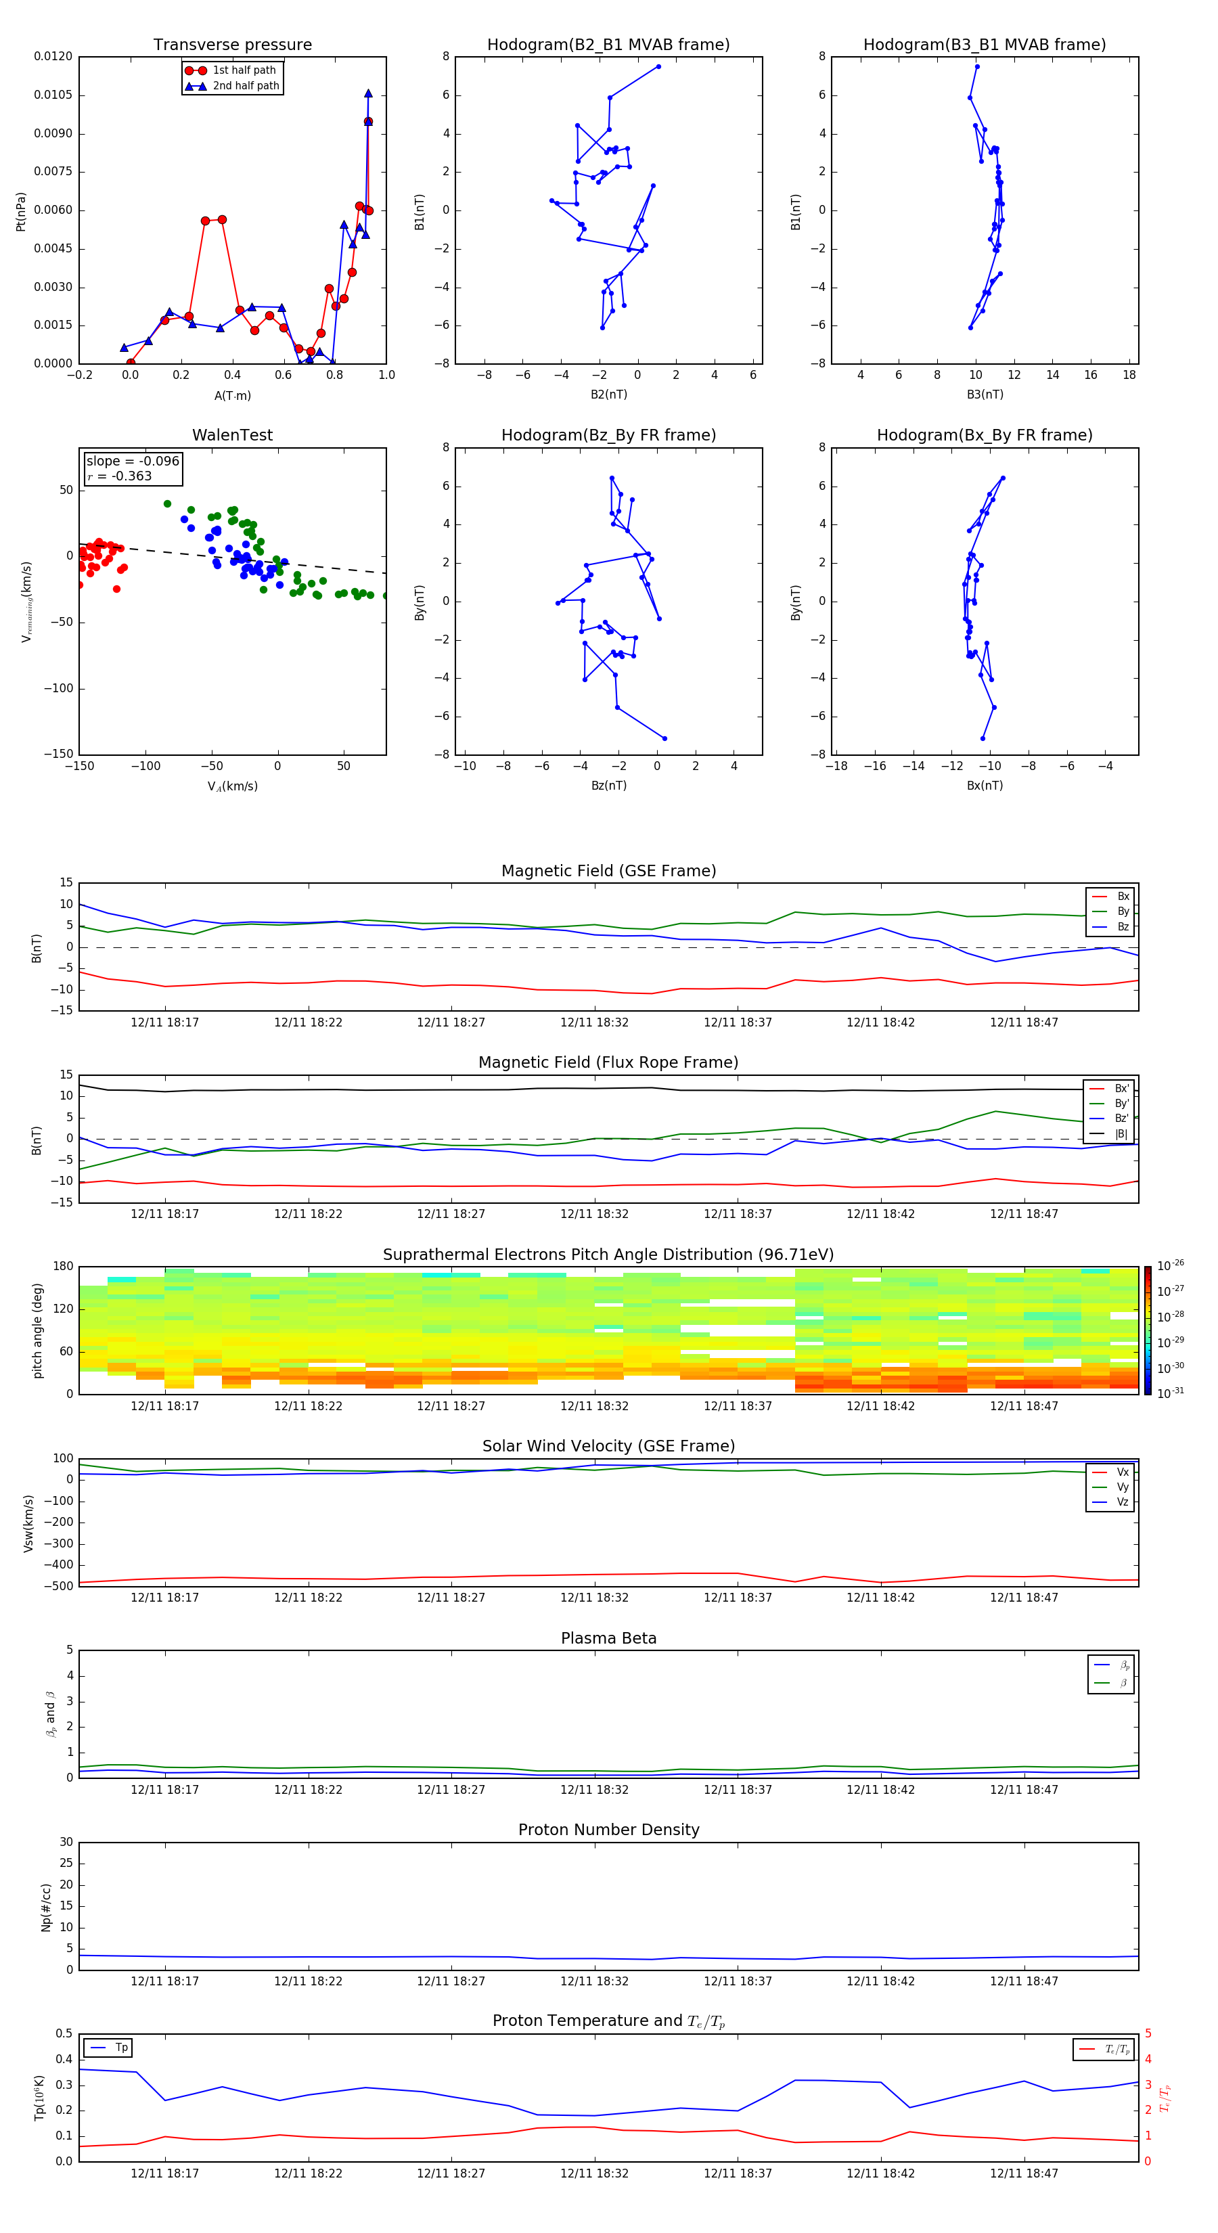This screenshot has width=1218, height=2233.
Task: Select the βp entry in the Plasma Beta legend
Action: (1111, 1665)
